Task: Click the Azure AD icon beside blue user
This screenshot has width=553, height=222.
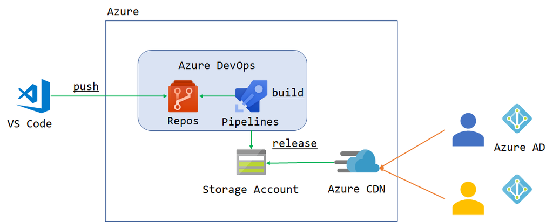Action: point(517,118)
